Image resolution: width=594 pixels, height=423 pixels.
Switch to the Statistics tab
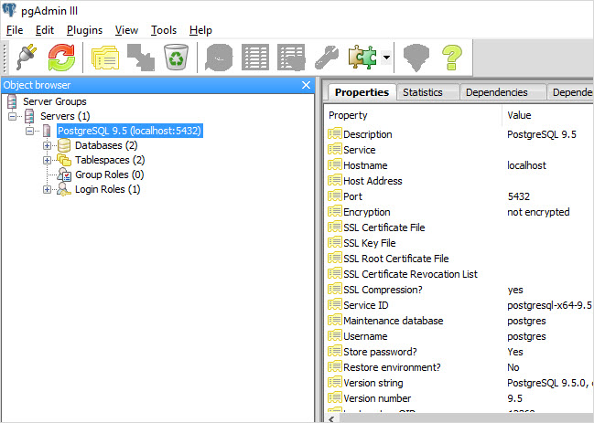pos(422,92)
